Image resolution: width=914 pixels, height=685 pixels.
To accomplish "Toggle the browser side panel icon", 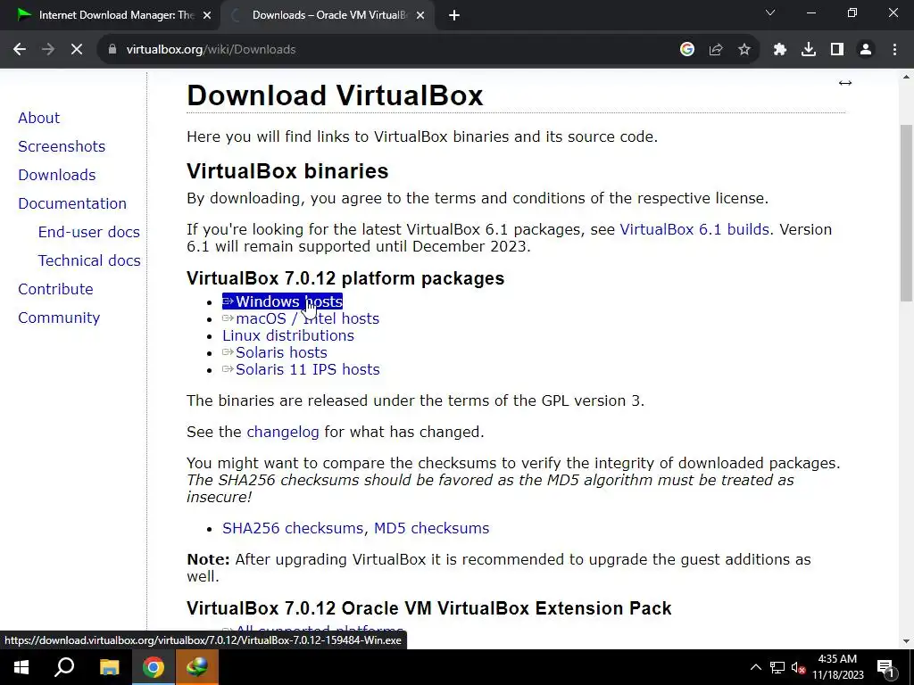I will pyautogui.click(x=837, y=50).
